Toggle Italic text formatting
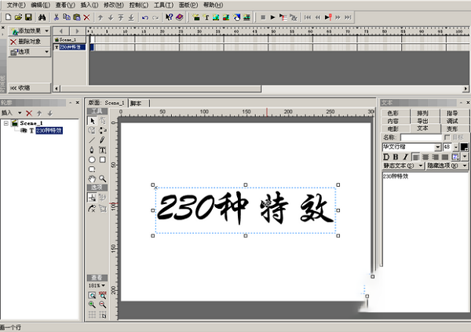The image size is (471, 332). 406,157
